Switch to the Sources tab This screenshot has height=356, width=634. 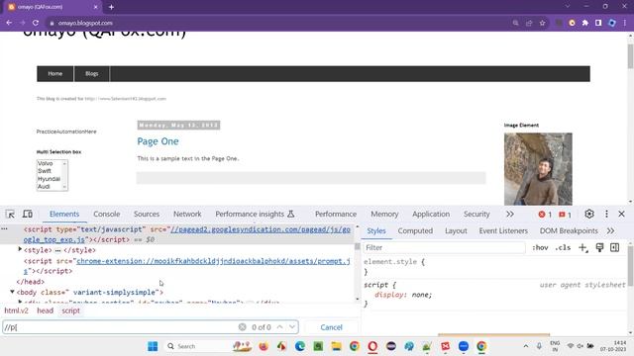click(x=147, y=214)
